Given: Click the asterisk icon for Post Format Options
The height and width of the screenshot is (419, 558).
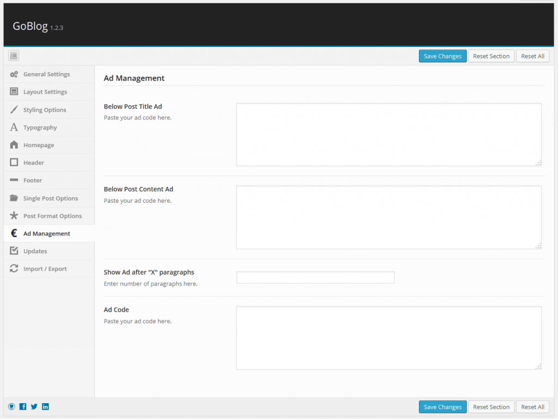Looking at the screenshot, I should tap(14, 216).
